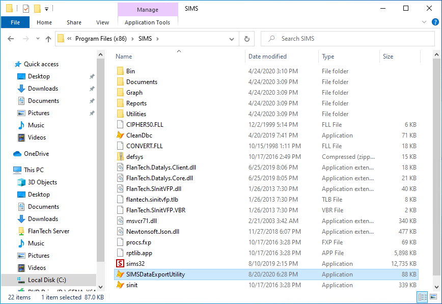The width and height of the screenshot is (442, 304).
Task: Click the defsys zipped folder icon
Action: (120, 156)
